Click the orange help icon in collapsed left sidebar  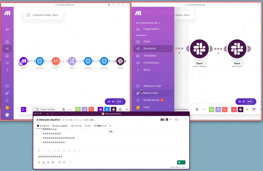coord(7,108)
